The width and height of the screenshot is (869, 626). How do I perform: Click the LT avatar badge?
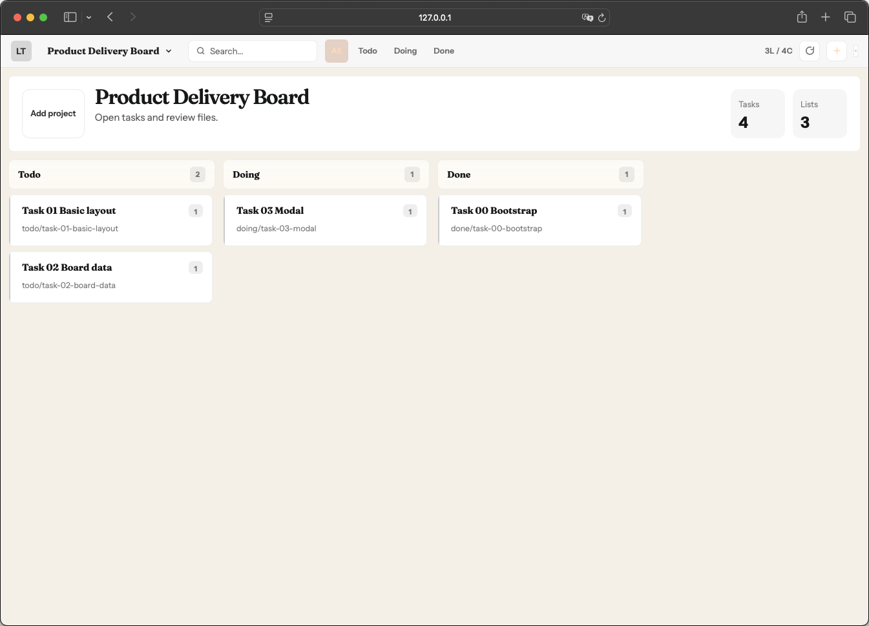pos(21,51)
